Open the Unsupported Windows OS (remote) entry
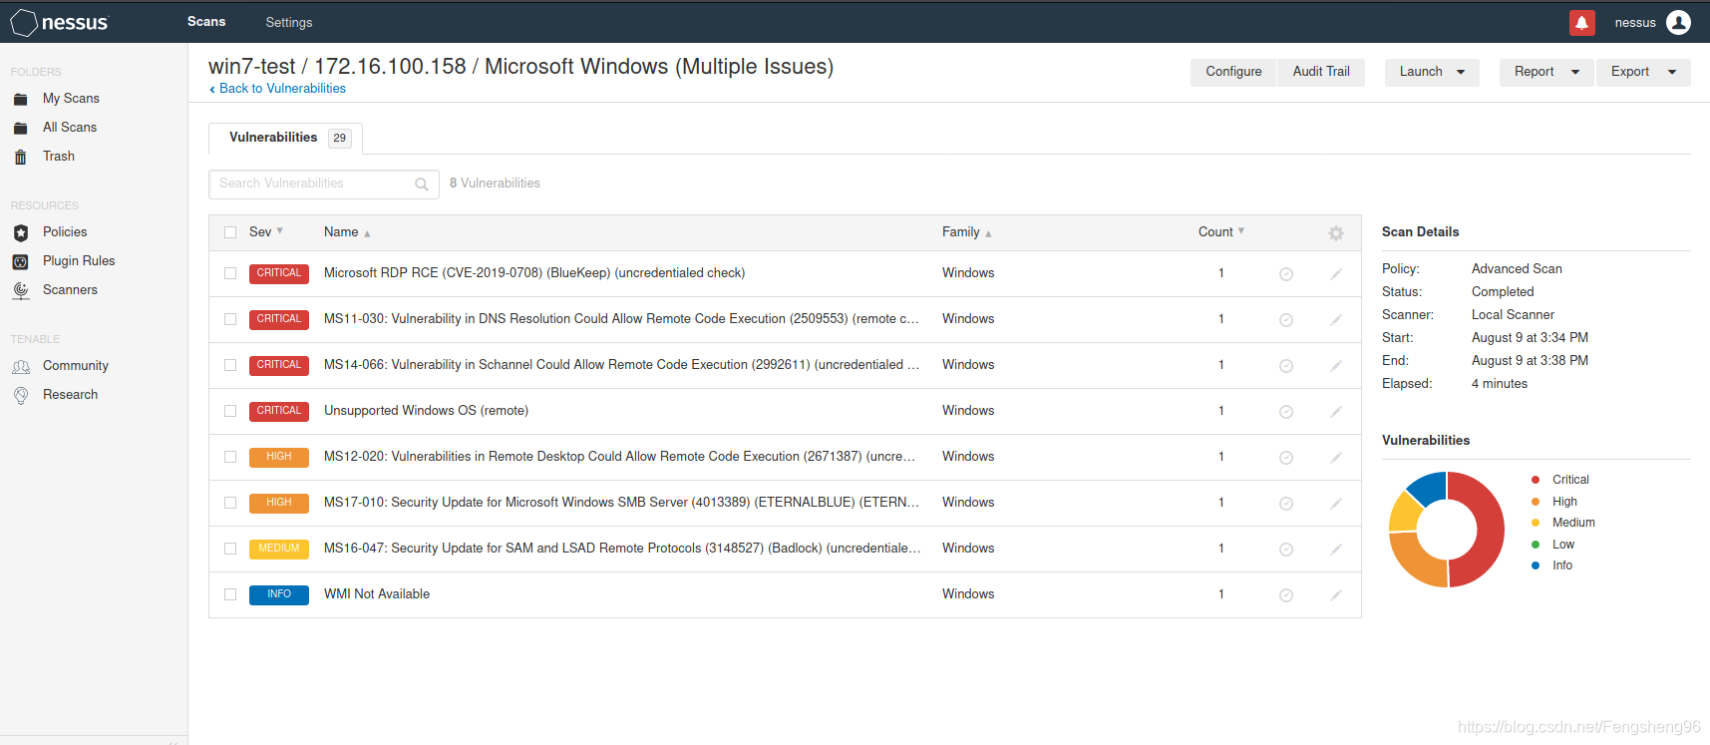Viewport: 1710px width, 745px height. (426, 411)
